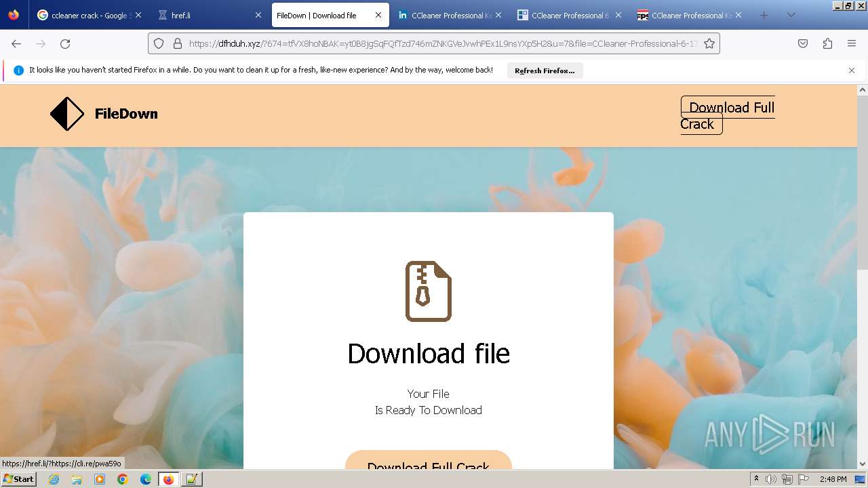View site security lock information
Image resolution: width=868 pixels, height=488 pixels.
click(x=178, y=43)
